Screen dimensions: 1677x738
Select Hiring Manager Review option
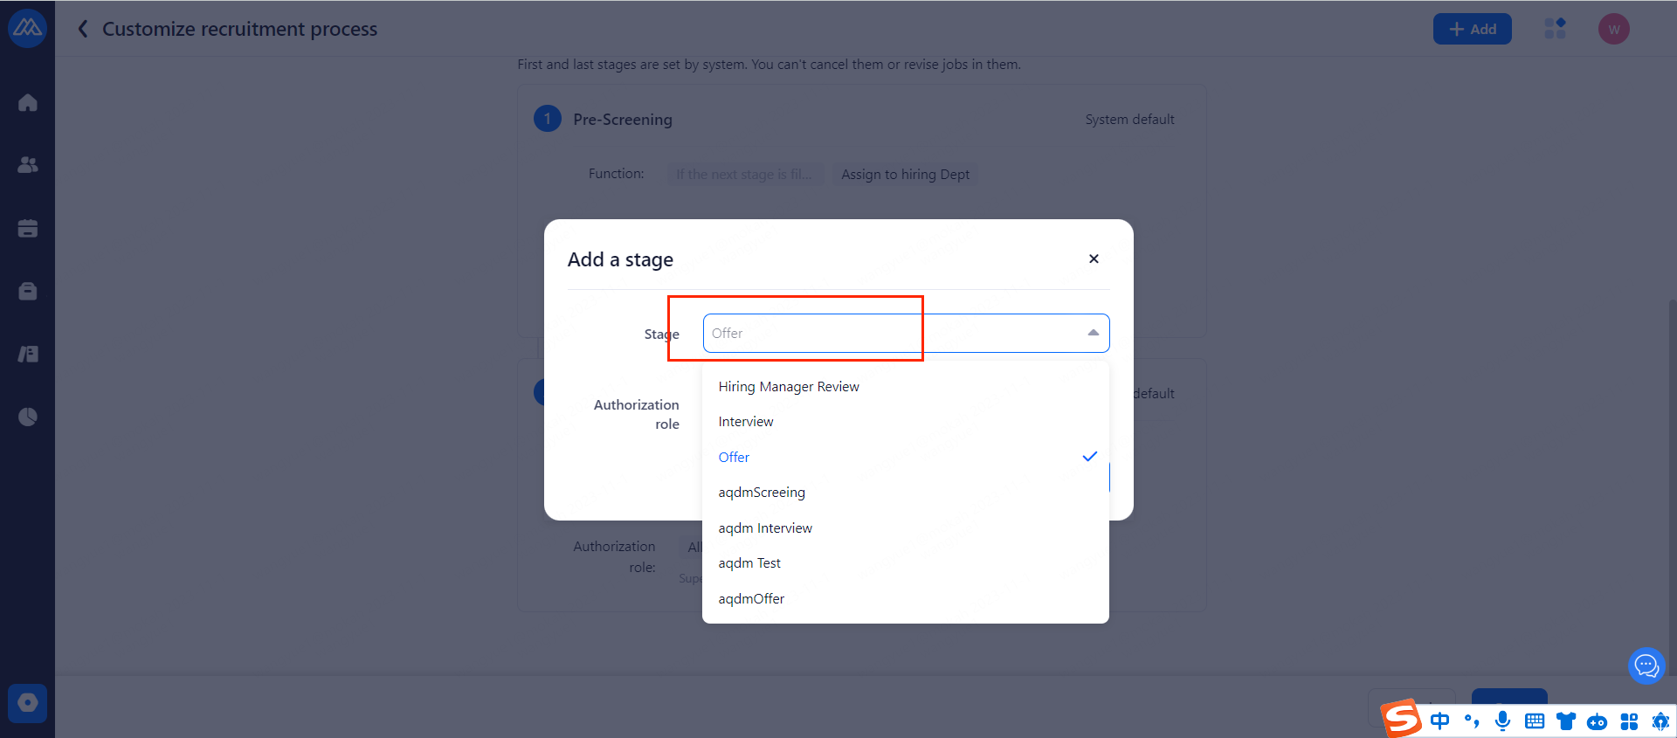789,387
